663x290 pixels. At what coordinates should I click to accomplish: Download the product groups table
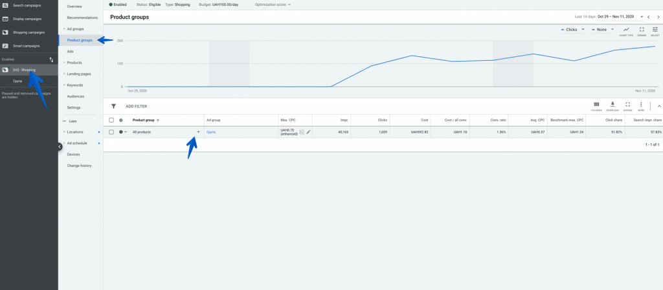pos(612,105)
